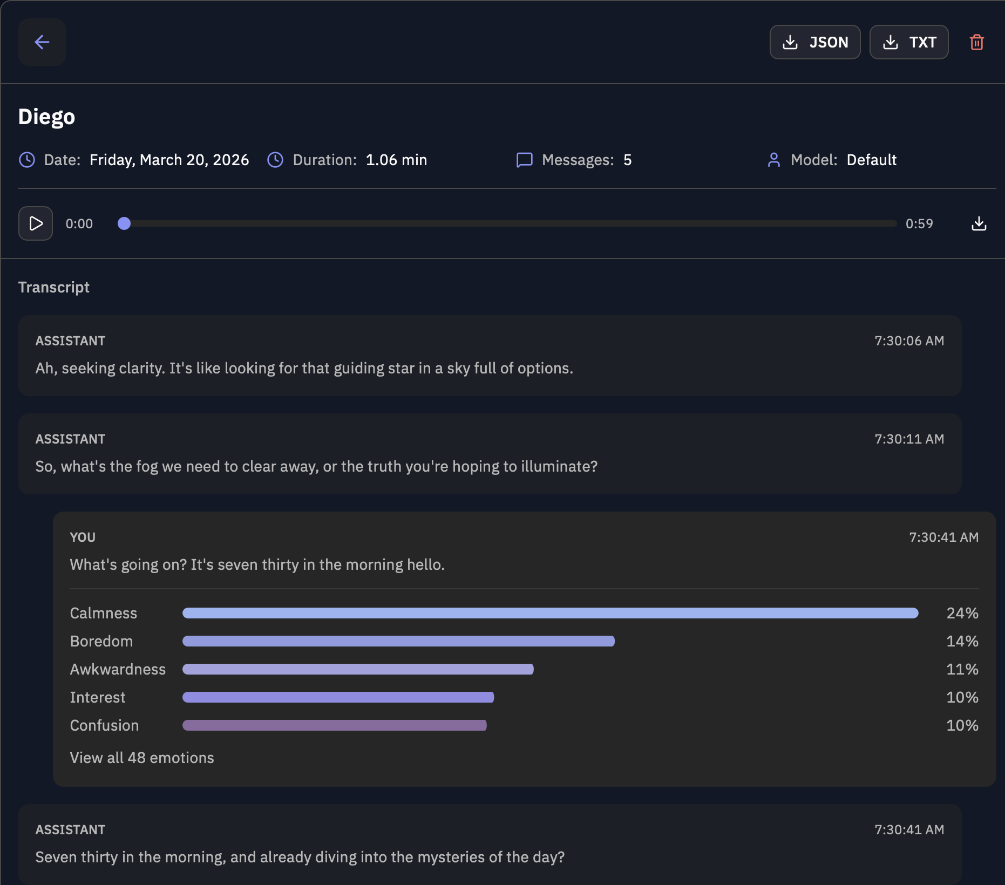This screenshot has height=885, width=1005.
Task: Click the 24% Calmness percentage
Action: (962, 613)
